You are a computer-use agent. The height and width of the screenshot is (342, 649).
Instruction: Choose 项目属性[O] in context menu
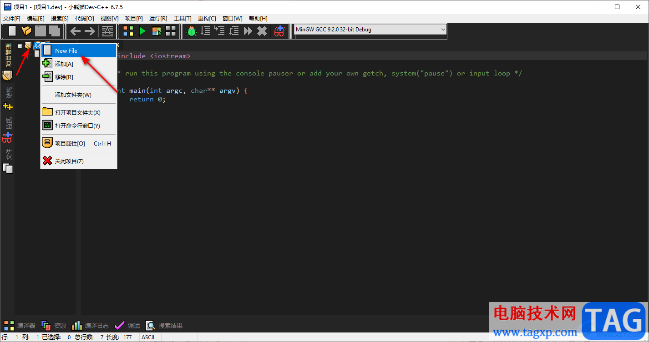coord(79,143)
